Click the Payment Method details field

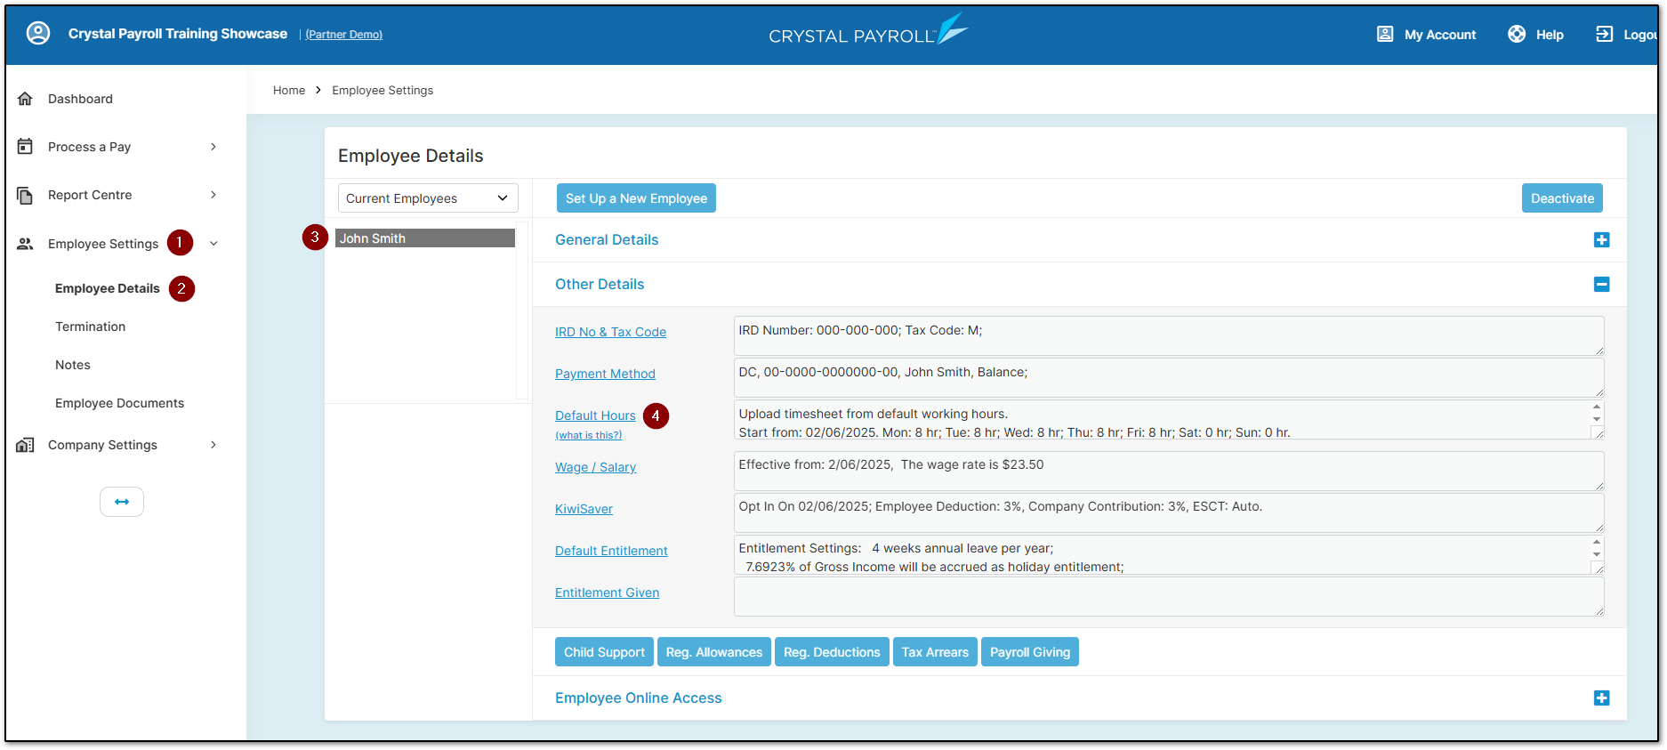coord(1169,377)
